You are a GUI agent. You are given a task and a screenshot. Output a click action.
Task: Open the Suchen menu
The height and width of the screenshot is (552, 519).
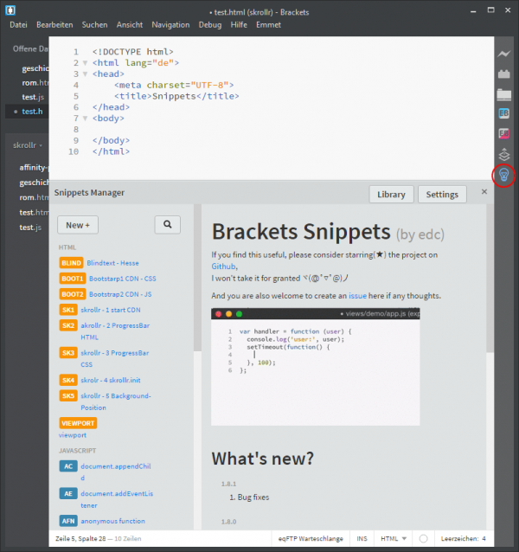point(94,24)
